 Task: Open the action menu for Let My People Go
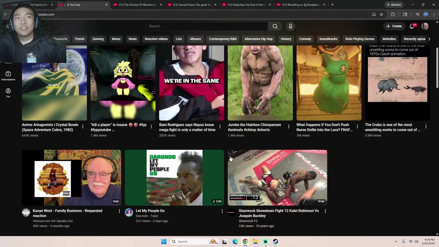pos(222,211)
